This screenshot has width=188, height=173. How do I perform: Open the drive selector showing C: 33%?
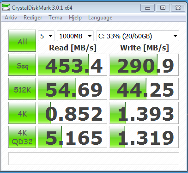(138, 36)
